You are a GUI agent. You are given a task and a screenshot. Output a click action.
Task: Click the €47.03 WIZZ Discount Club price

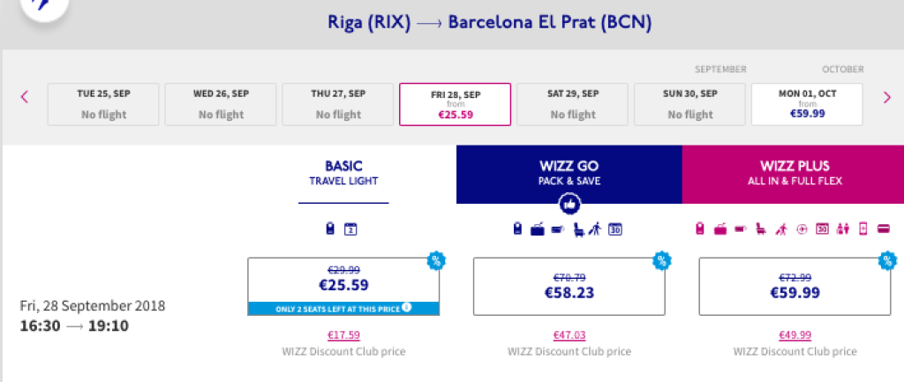point(569,335)
